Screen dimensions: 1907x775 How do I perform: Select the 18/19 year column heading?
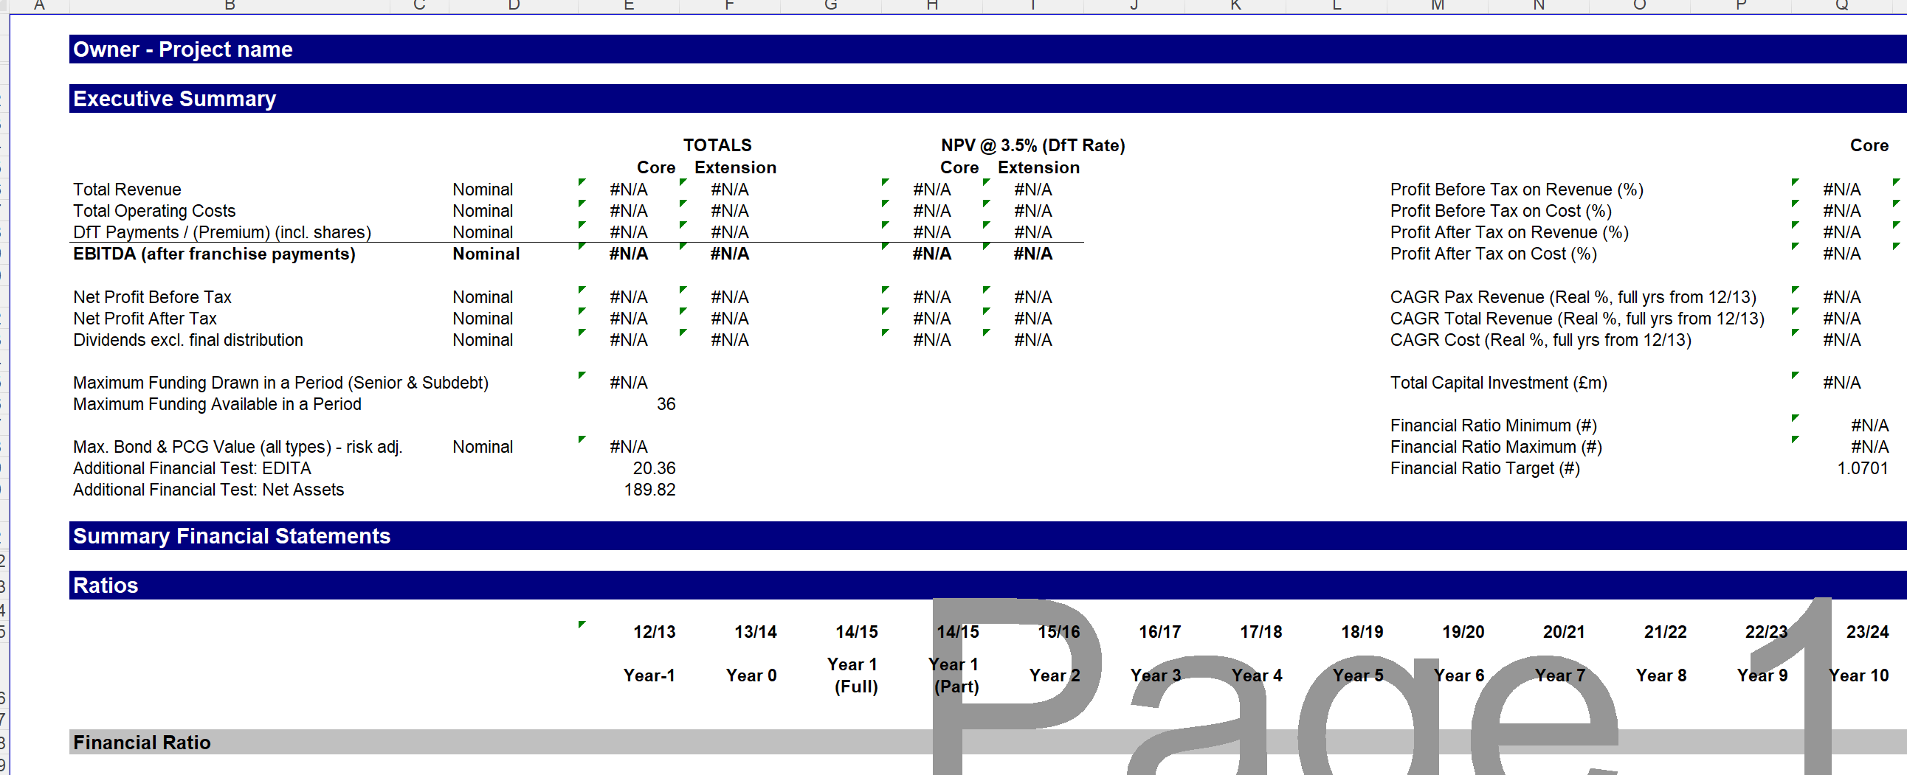[x=1362, y=631]
